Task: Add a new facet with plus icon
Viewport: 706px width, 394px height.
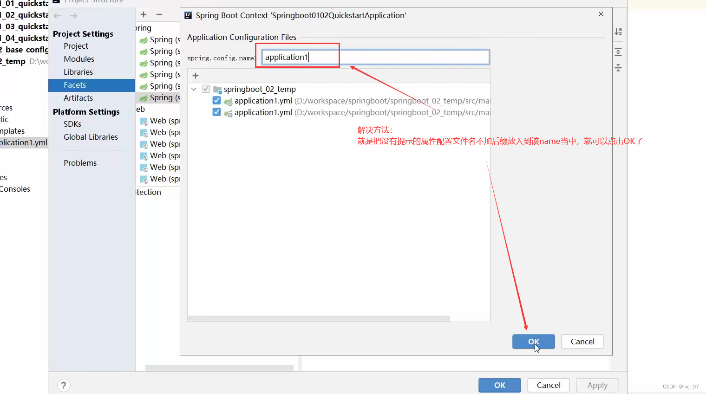Action: coord(144,14)
